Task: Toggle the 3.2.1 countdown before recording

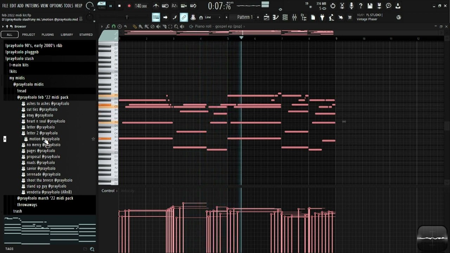Action: point(174,6)
